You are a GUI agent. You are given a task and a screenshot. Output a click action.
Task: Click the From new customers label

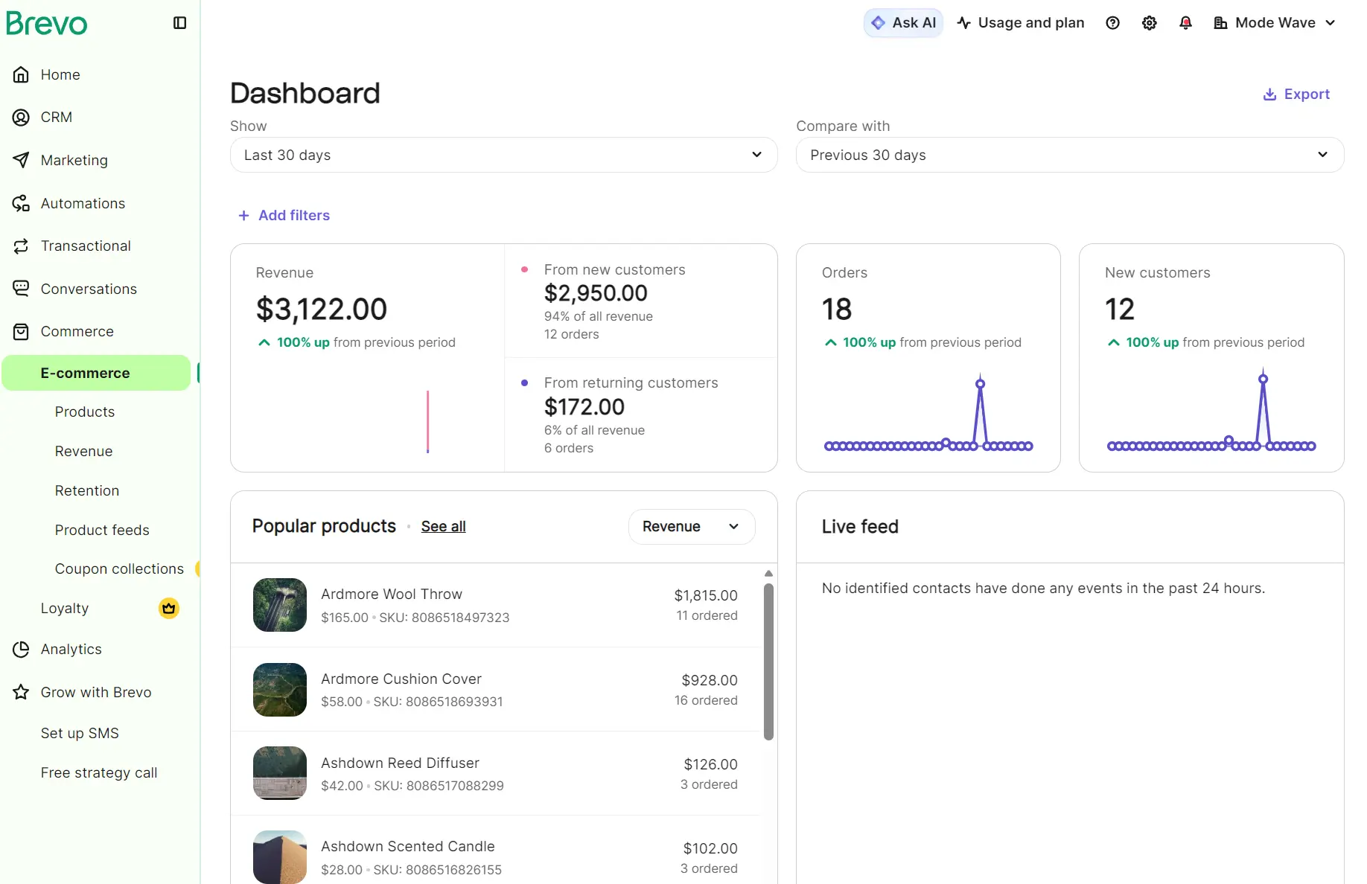pyautogui.click(x=615, y=270)
